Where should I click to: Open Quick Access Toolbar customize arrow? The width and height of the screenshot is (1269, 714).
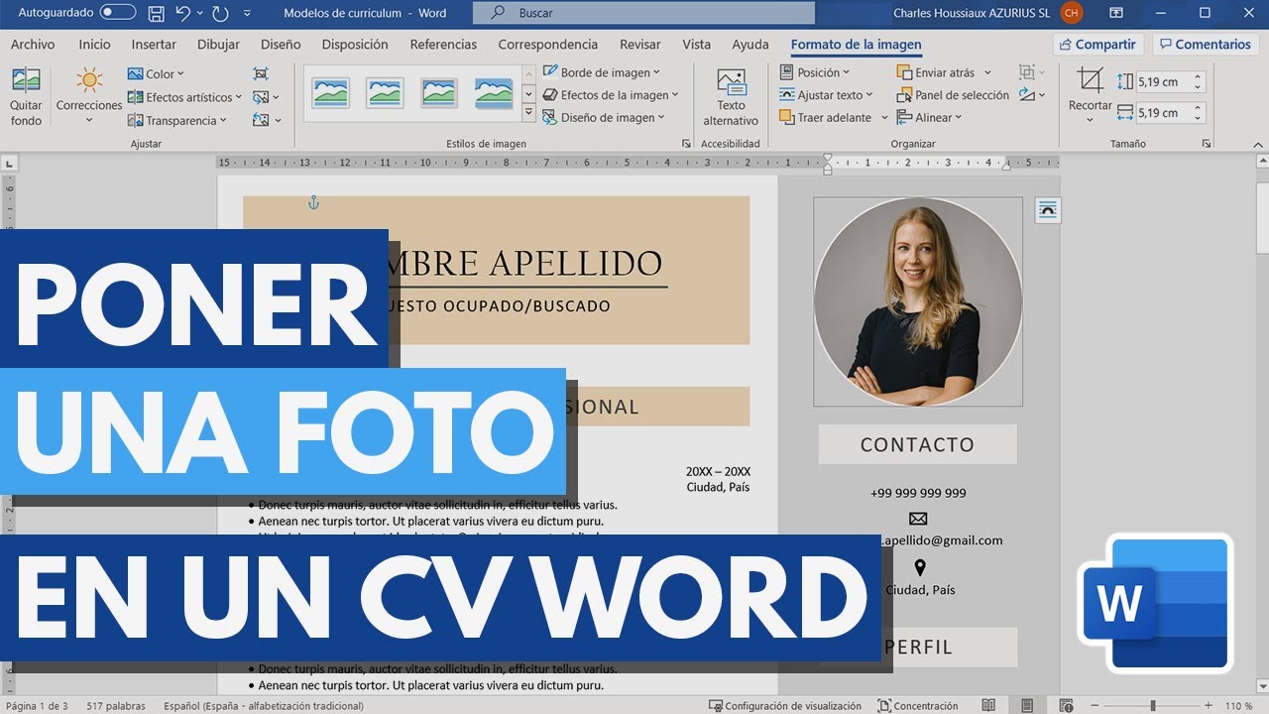(x=247, y=14)
